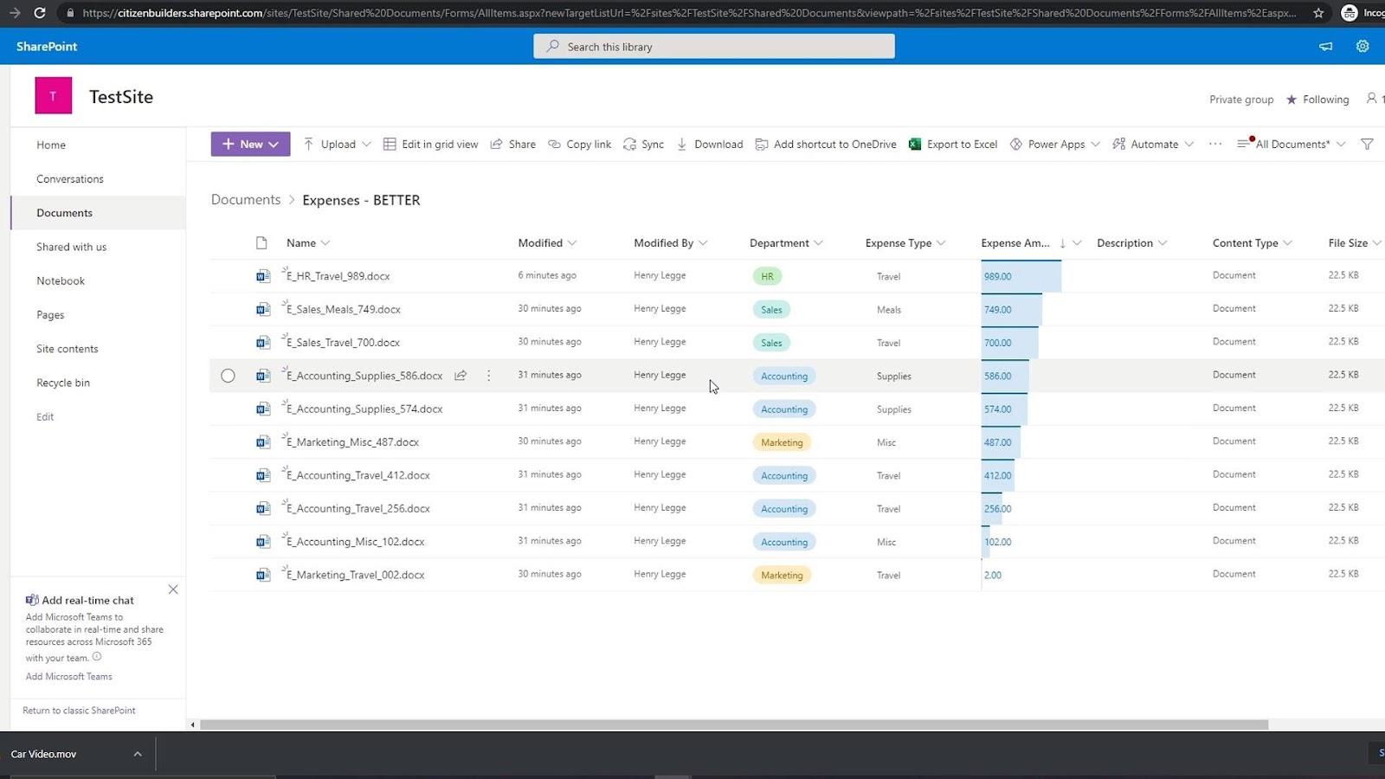This screenshot has height=779, width=1385.
Task: Click the Sync toolbar button
Action: pyautogui.click(x=643, y=145)
